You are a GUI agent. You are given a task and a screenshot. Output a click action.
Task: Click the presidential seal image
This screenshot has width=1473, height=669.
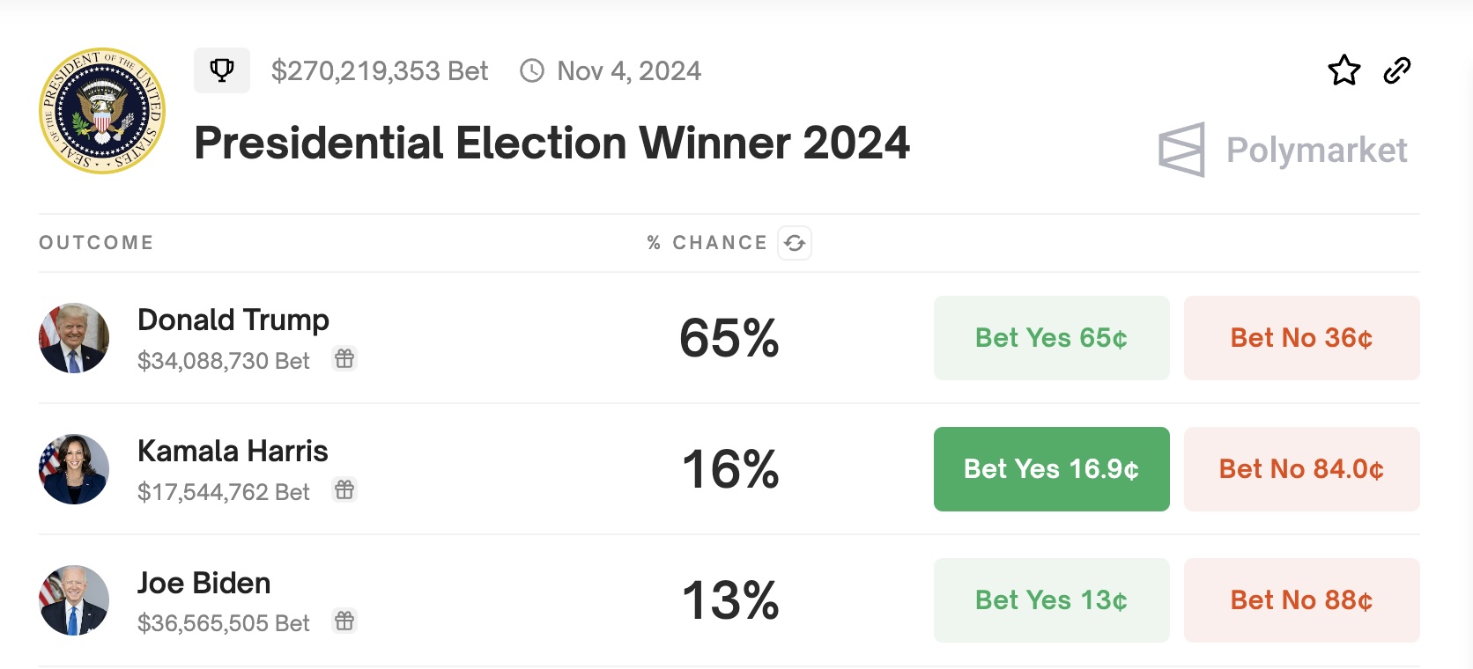click(102, 111)
